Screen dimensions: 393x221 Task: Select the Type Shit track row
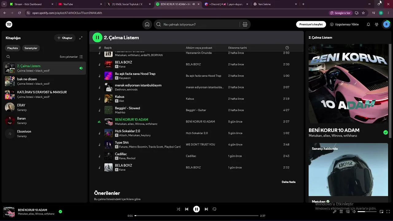point(196,145)
